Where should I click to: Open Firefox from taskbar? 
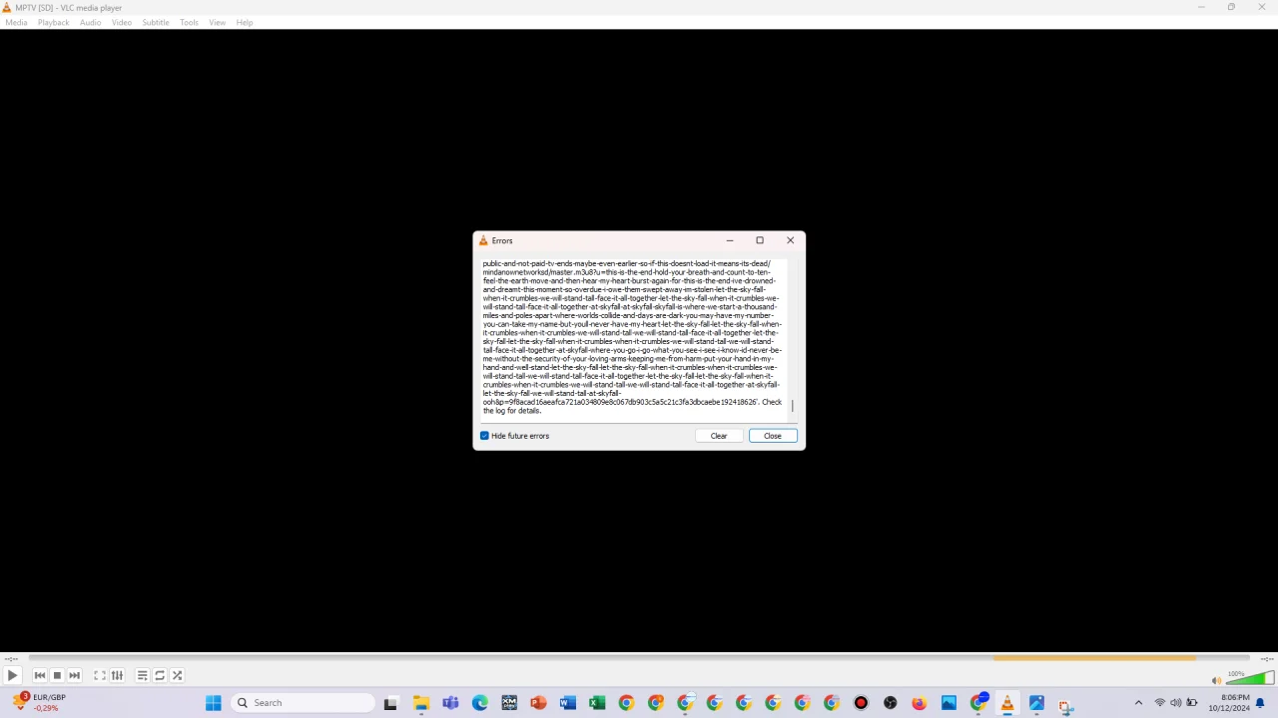point(920,703)
